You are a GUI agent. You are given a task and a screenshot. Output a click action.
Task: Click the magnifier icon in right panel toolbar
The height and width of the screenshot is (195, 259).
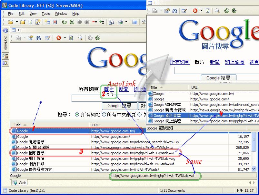(x=217, y=11)
